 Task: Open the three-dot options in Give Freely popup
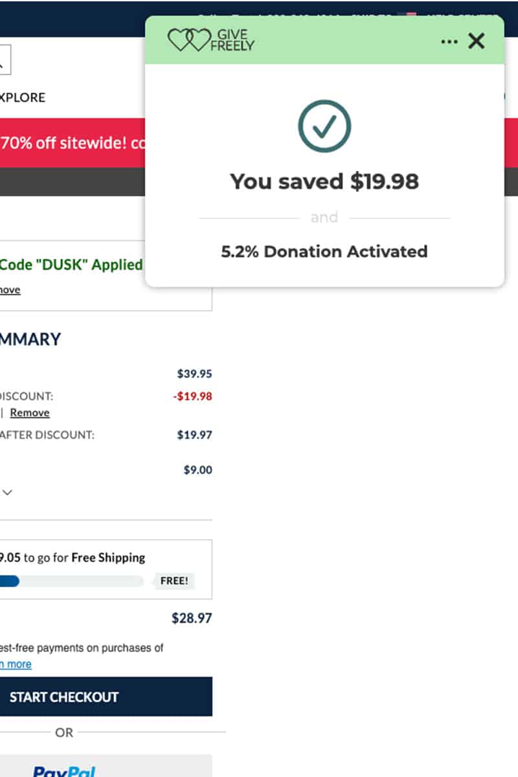pos(449,41)
